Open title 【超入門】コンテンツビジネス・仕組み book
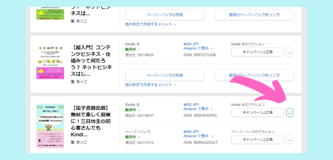This screenshot has height=160, width=333. (91, 61)
